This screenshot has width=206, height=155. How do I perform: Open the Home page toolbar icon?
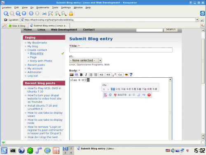24,13
